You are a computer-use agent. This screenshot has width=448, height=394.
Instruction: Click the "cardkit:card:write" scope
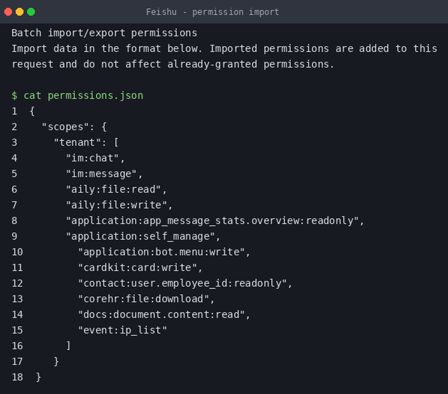(137, 268)
